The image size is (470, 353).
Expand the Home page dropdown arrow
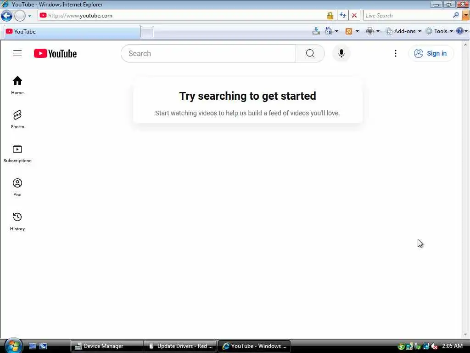click(x=336, y=31)
